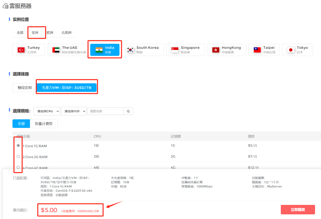Click the India flag icon

coord(99,50)
